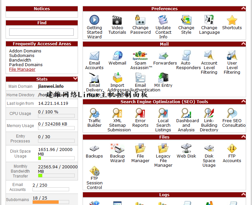This screenshot has height=205, width=252.
Task: Toggle the Stats panel arrow
Action: [x=75, y=78]
